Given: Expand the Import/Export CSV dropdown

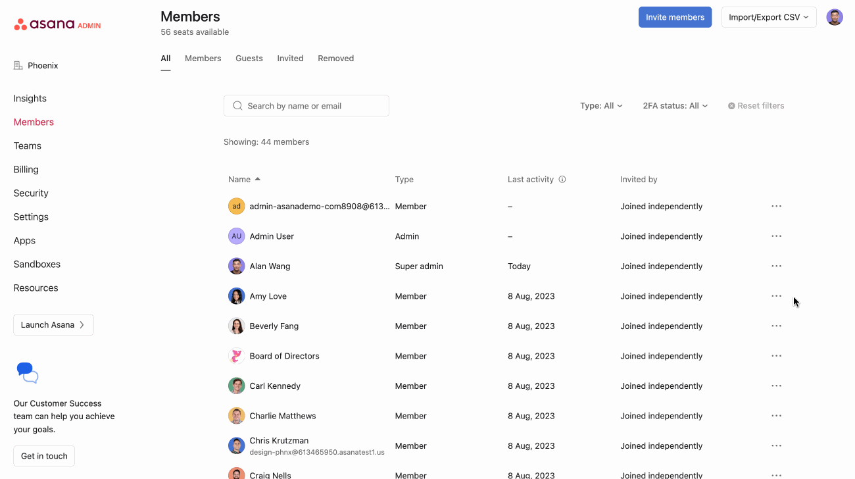Looking at the screenshot, I should coord(768,17).
